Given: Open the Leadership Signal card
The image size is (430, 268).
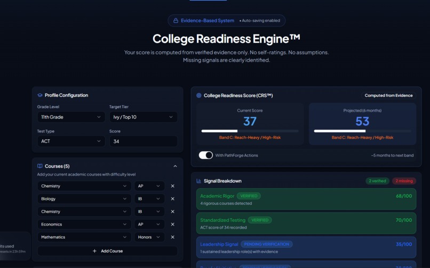Looking at the screenshot, I should pyautogui.click(x=306, y=247).
